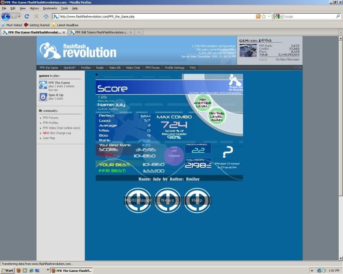
Task: Click the FFR The Game sidebar icon
Action: point(43,85)
